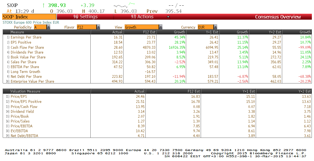The width and height of the screenshot is (314, 161).
Task: Click the Periodicity field showing A
Action: point(40,27)
